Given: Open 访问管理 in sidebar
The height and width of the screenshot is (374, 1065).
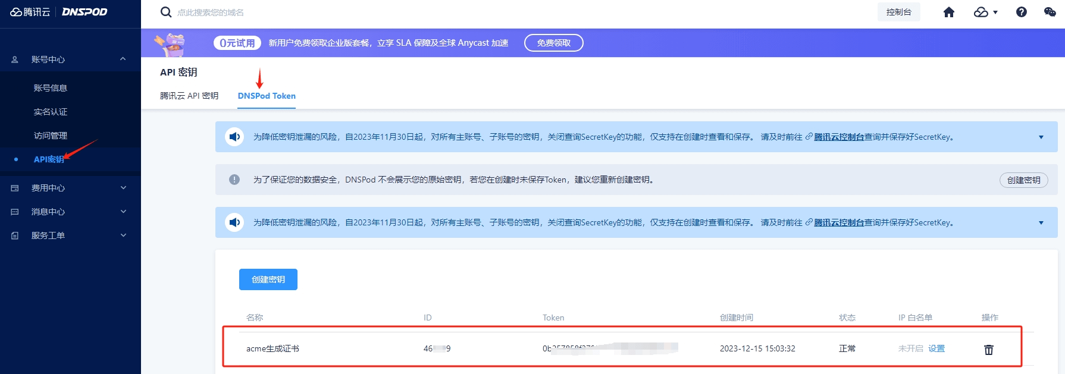Looking at the screenshot, I should tap(51, 136).
